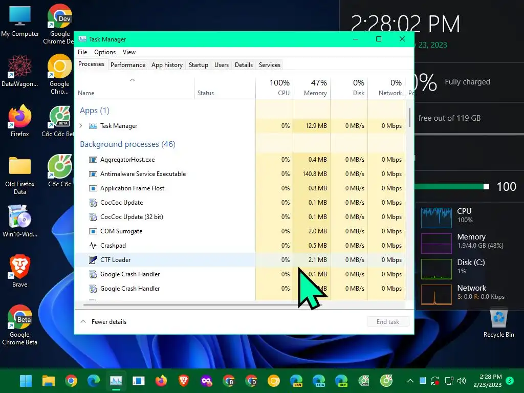The height and width of the screenshot is (393, 524).
Task: Sort processes by CPU usage
Action: click(274, 88)
